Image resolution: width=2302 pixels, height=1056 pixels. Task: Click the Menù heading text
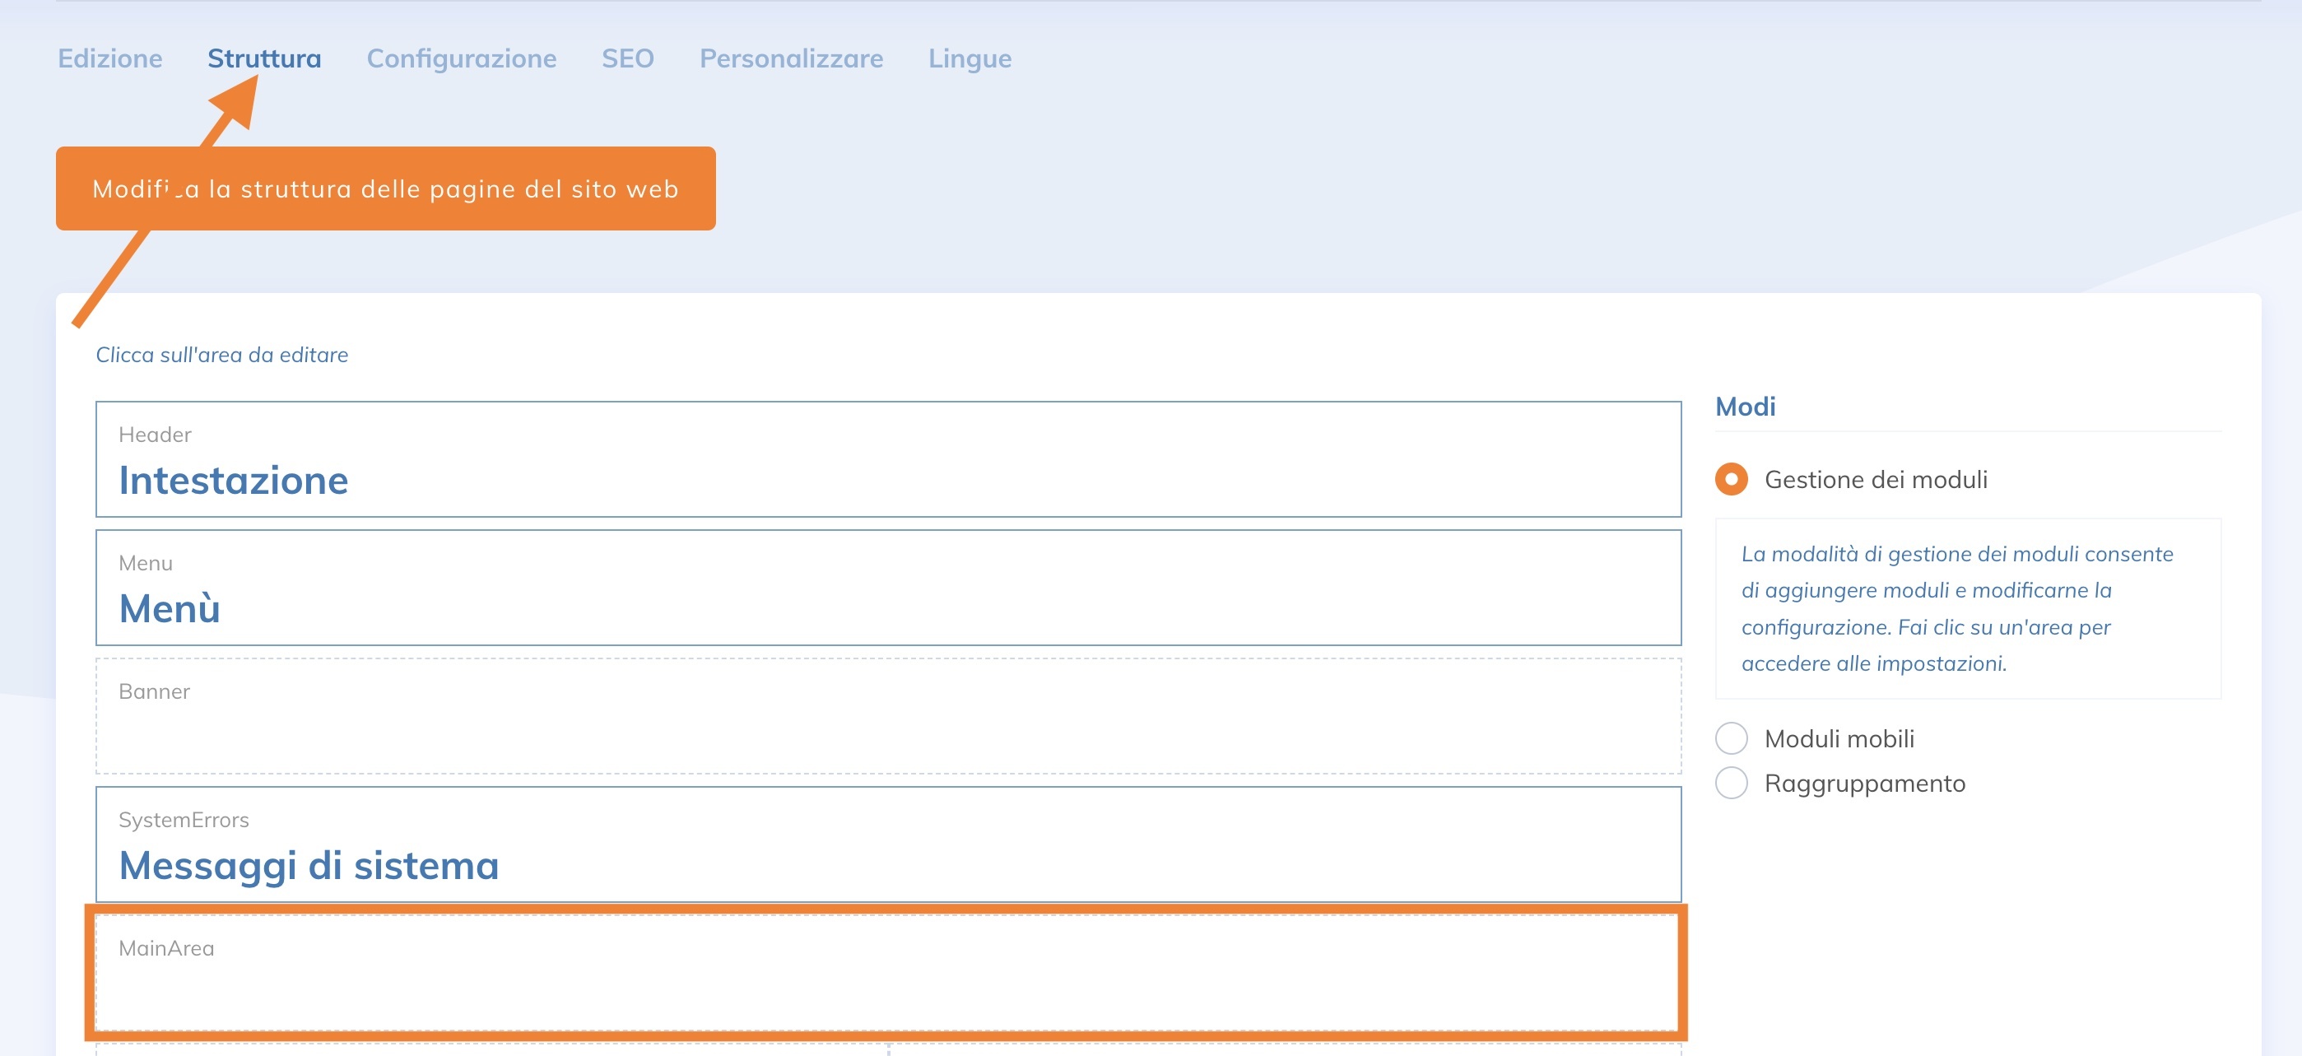(x=170, y=609)
